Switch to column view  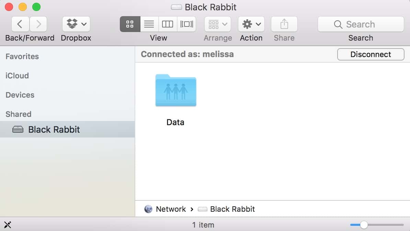click(x=168, y=24)
